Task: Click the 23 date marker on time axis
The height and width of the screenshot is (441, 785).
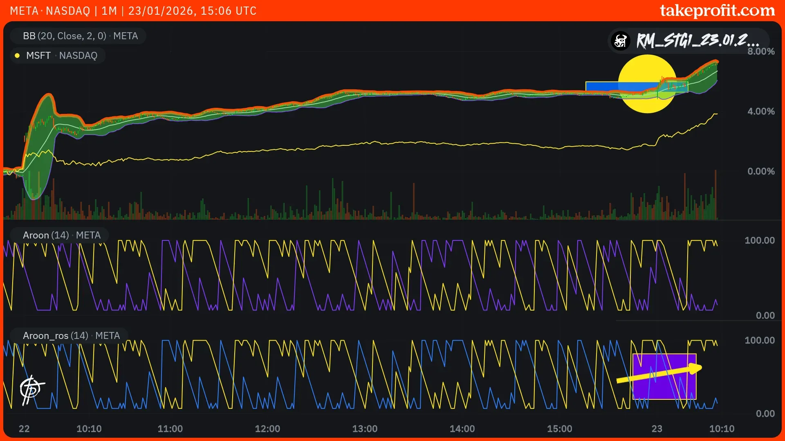Action: (657, 429)
